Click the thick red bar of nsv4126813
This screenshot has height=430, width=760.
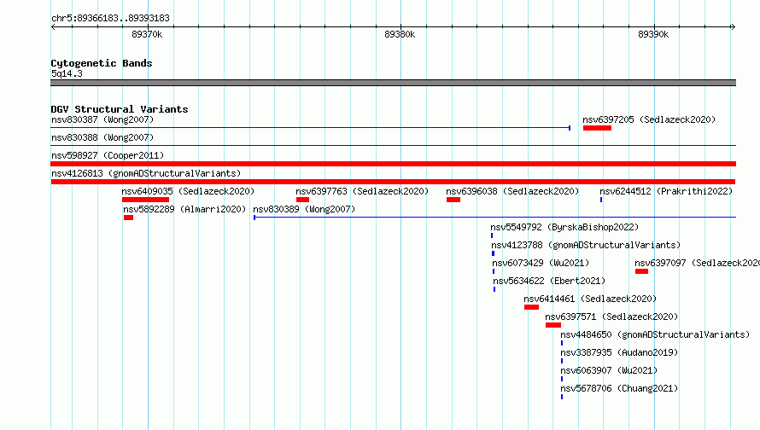[393, 182]
